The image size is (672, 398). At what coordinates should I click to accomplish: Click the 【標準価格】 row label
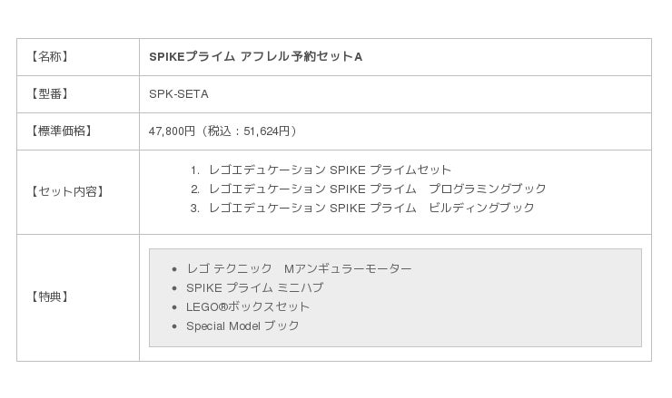pyautogui.click(x=62, y=131)
